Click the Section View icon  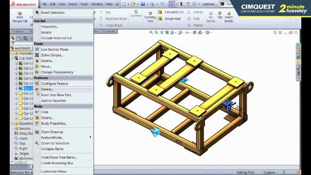[x=167, y=33]
